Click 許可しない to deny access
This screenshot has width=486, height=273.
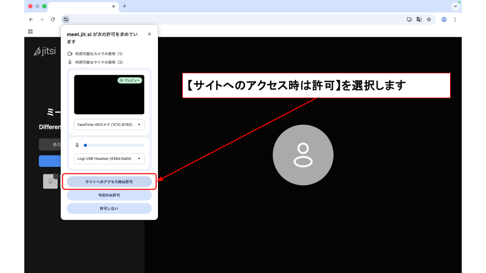pos(109,208)
